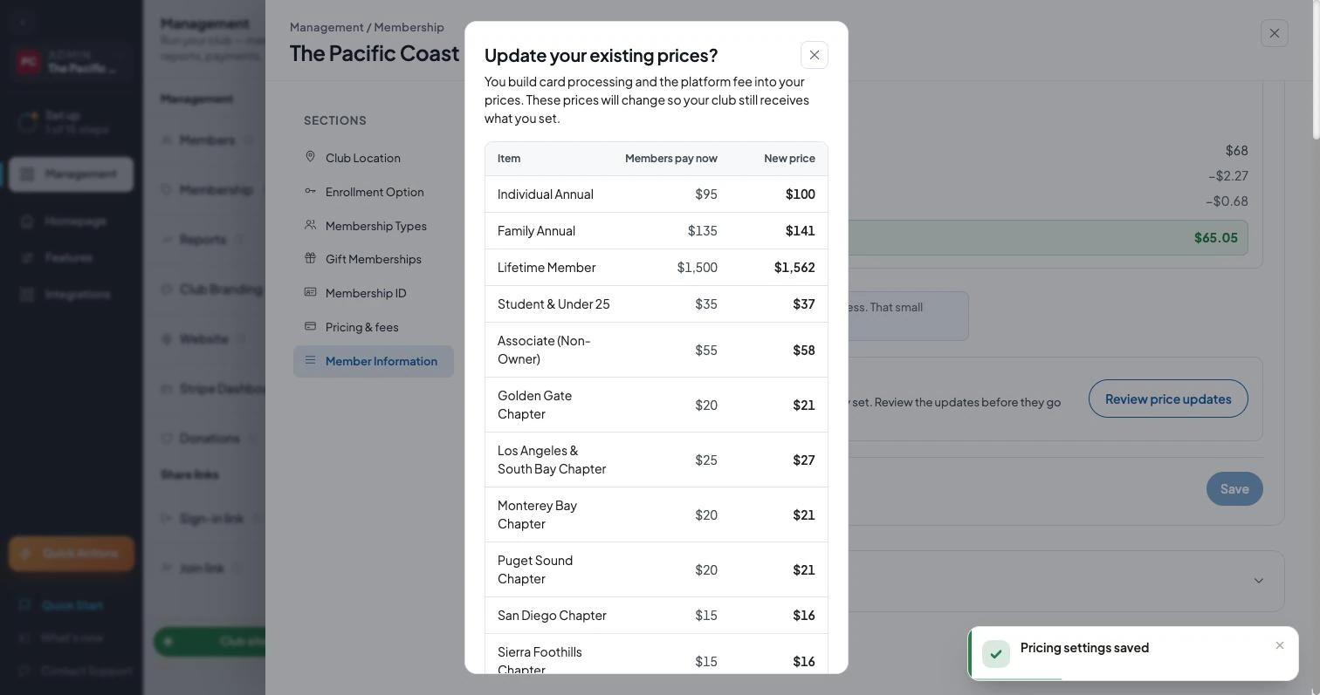
Task: Click the Individual Annual row item
Action: point(546,194)
